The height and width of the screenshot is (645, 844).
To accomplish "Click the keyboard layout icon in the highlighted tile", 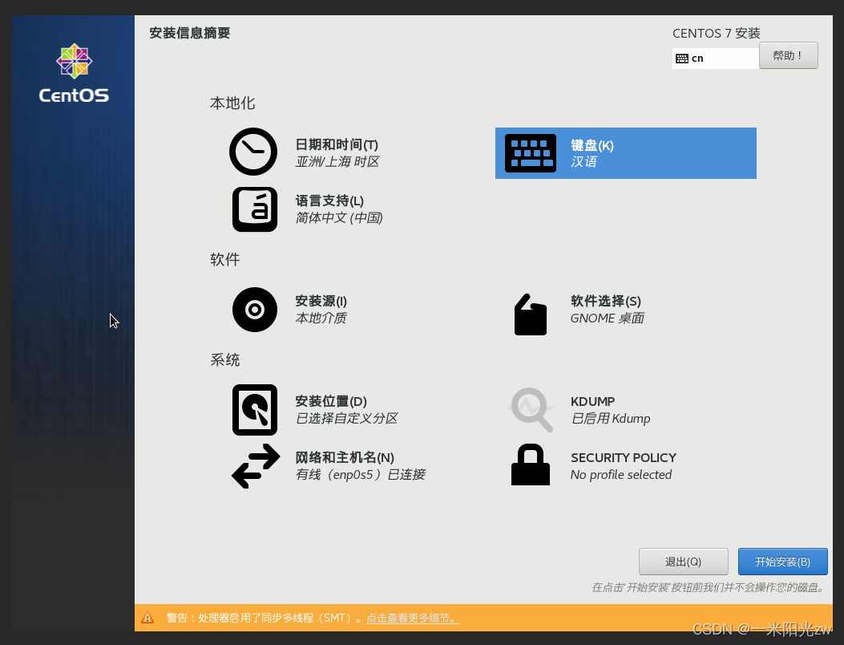I will [x=530, y=153].
